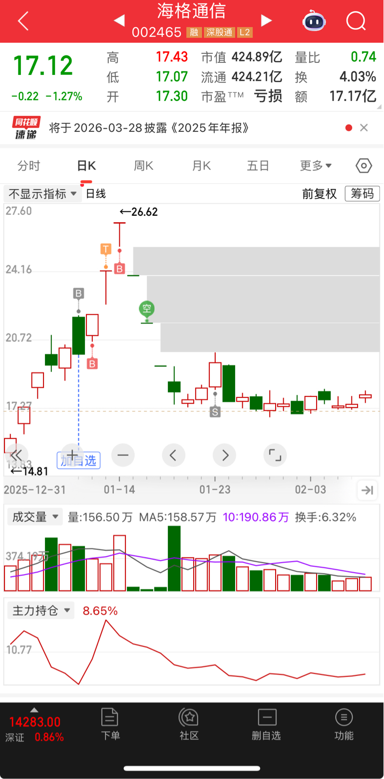
Task: Expand the stats panel via corner triangle
Action: pos(379,107)
